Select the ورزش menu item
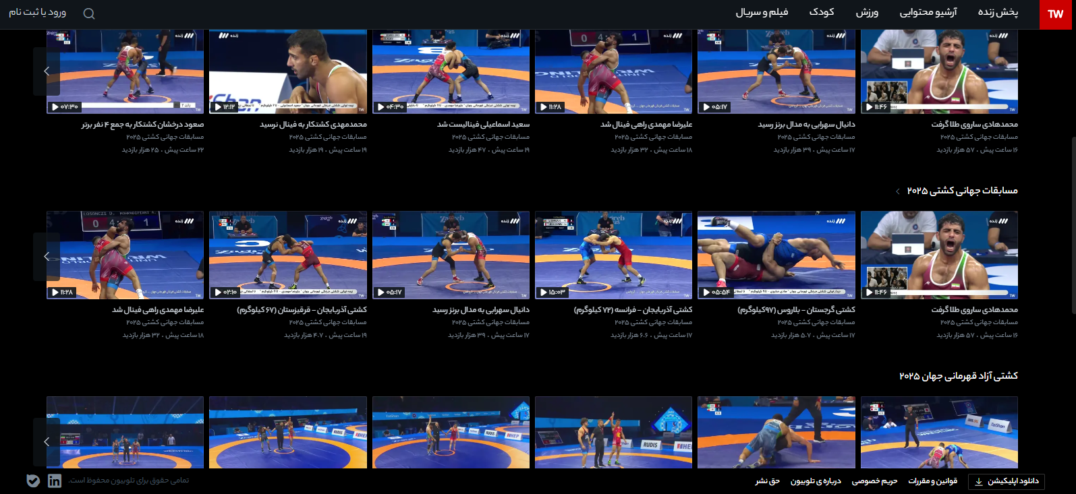The width and height of the screenshot is (1076, 494). tap(867, 12)
